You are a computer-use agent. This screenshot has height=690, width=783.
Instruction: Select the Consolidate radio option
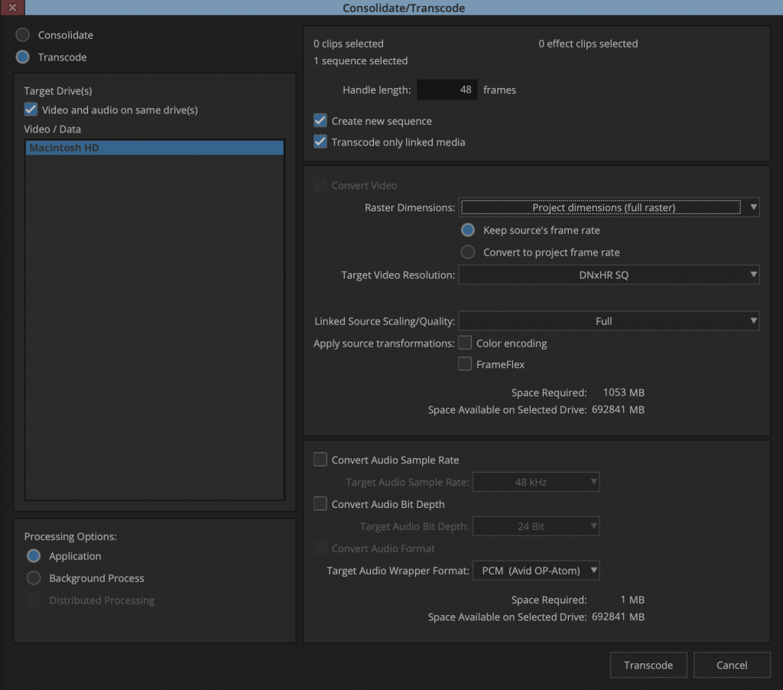click(23, 35)
